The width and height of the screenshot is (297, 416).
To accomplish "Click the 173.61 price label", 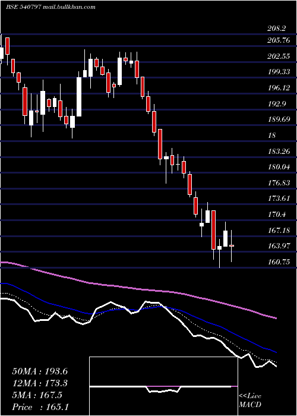I will point(279,198).
